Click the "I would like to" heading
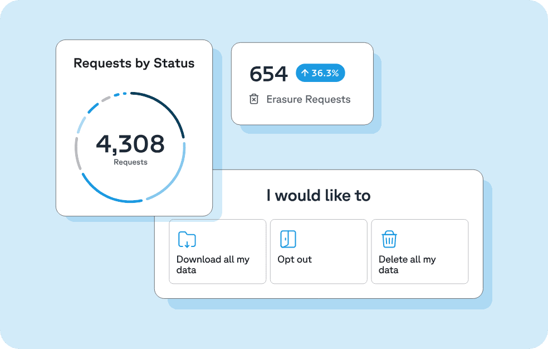 318,196
